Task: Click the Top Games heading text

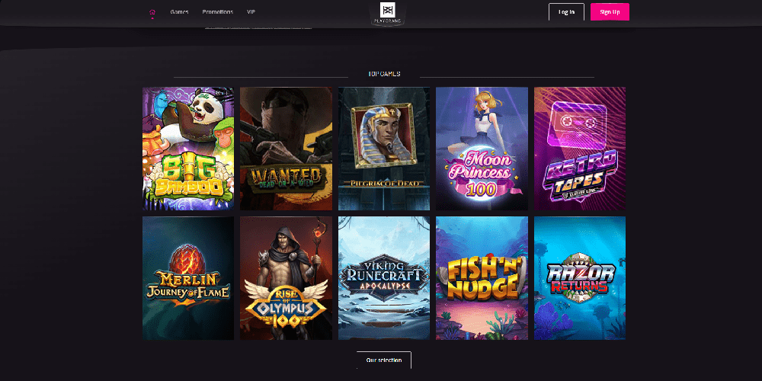Action: pos(384,74)
